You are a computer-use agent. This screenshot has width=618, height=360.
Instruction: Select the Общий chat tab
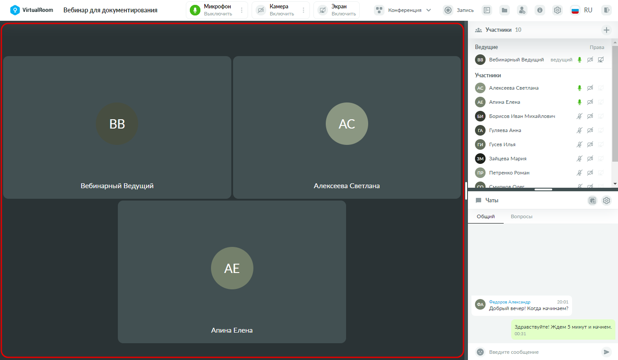[x=486, y=216]
